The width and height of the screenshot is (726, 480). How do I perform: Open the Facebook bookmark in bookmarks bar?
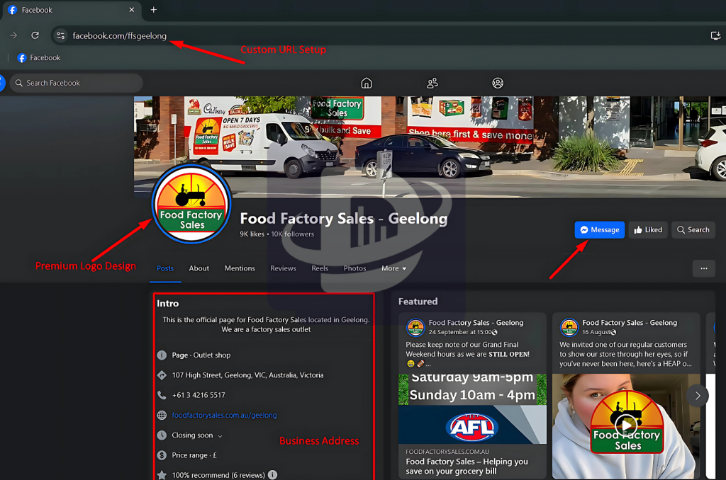point(39,58)
